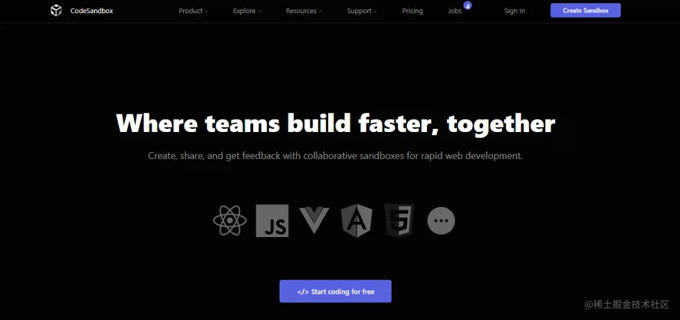Select the React atom icon
Viewport: 680px width, 320px height.
coord(230,221)
